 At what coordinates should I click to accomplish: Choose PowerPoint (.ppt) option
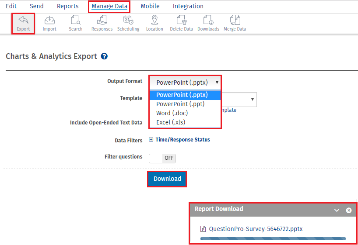185,104
